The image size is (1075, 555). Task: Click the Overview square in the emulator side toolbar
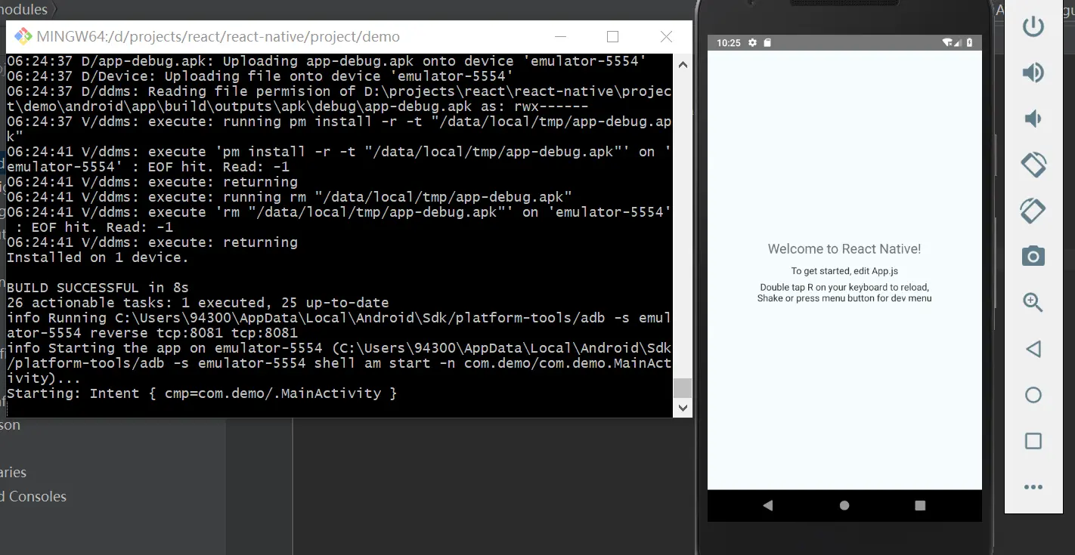[1033, 441]
